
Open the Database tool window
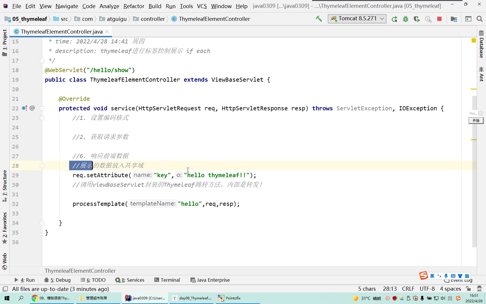click(481, 44)
